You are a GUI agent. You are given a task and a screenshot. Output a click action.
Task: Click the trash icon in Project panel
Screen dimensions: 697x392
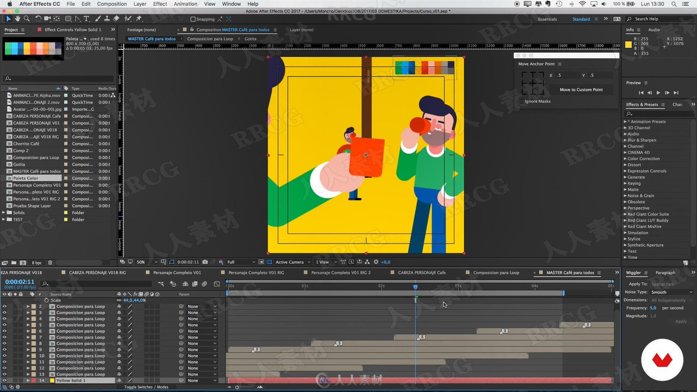(x=50, y=262)
